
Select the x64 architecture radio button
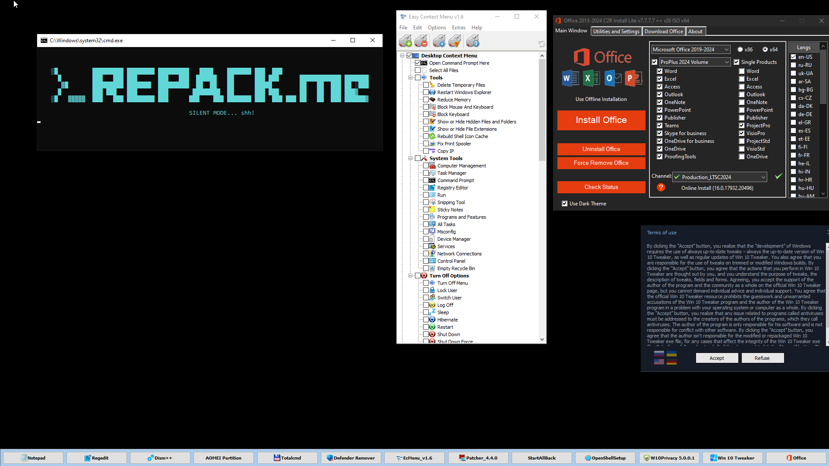[x=765, y=50]
